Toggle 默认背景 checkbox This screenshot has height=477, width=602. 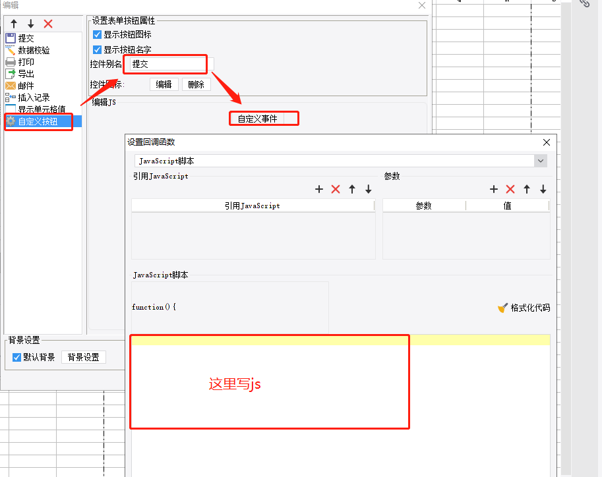click(x=16, y=357)
